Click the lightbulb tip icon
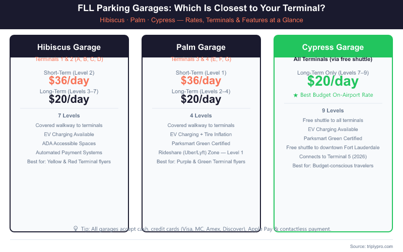 point(76,229)
